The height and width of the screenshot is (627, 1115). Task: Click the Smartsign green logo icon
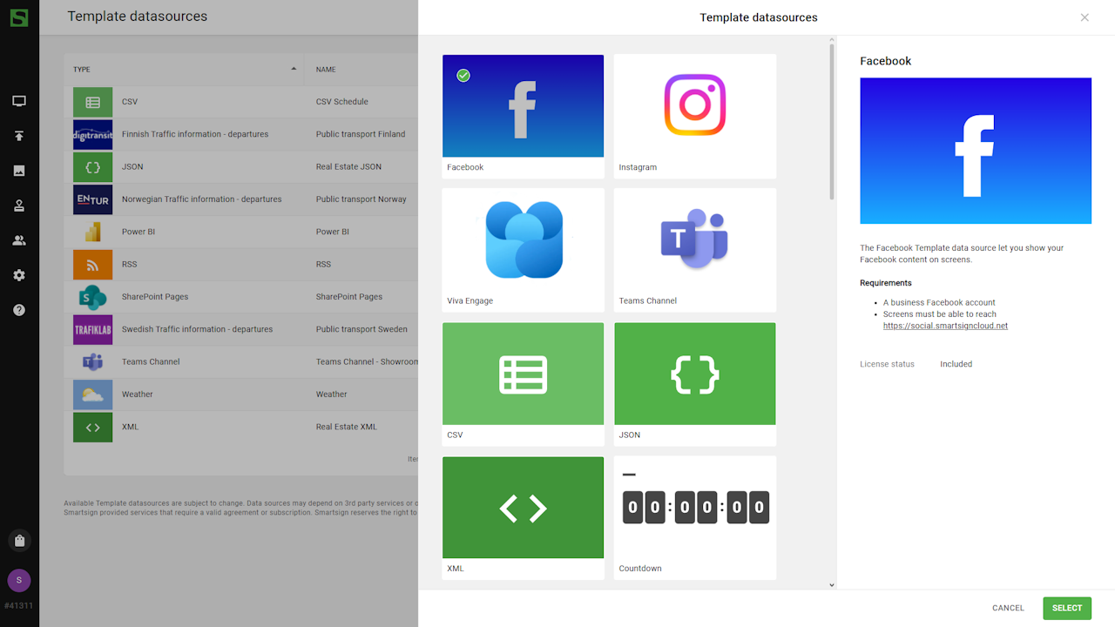[x=19, y=17]
